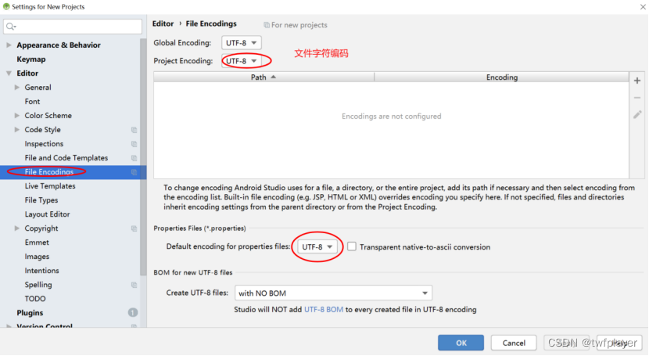The width and height of the screenshot is (649, 356).
Task: Collapse the Editor section arrow
Action: tap(9, 74)
